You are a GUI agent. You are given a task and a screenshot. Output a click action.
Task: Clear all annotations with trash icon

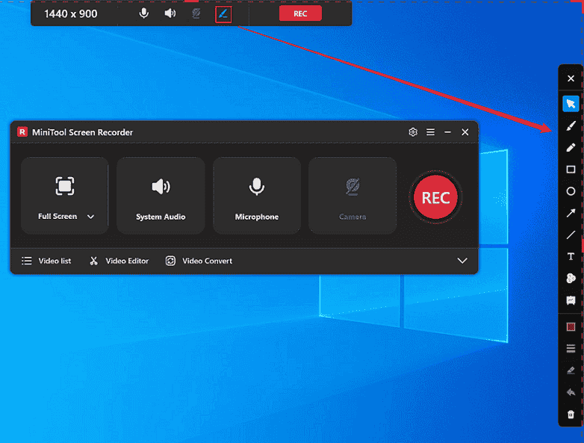coord(571,415)
